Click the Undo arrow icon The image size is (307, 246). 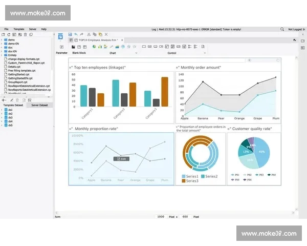[76, 34]
